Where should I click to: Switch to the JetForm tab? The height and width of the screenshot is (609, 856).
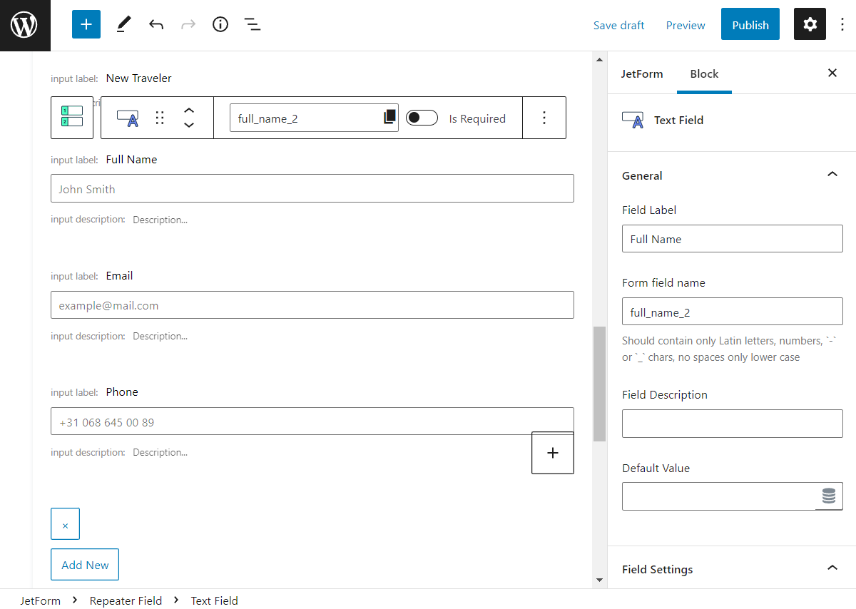(x=641, y=73)
